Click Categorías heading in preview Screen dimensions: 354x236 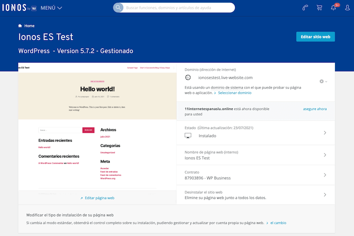coord(110,146)
